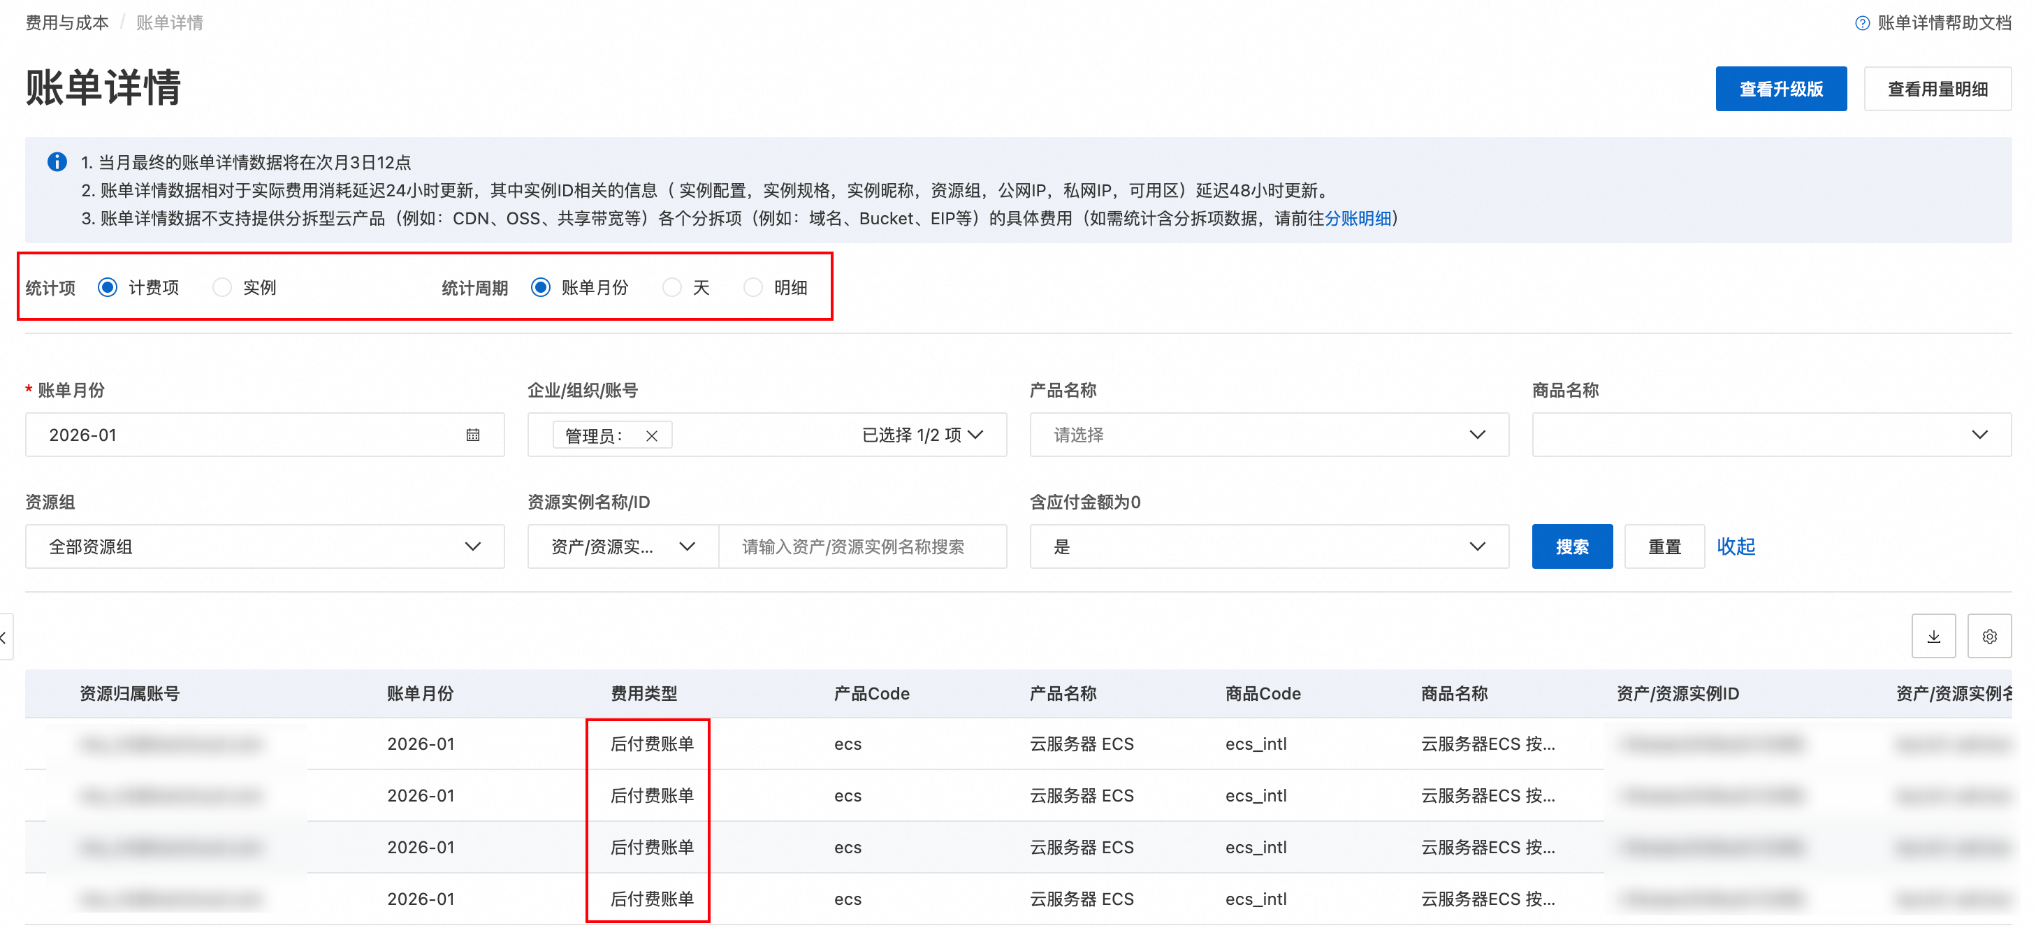Viewport: 2036px width, 928px height.
Task: Expand the 全部资源组 dropdown
Action: pos(265,546)
